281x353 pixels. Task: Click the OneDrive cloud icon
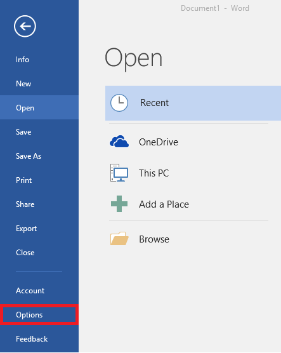click(119, 142)
